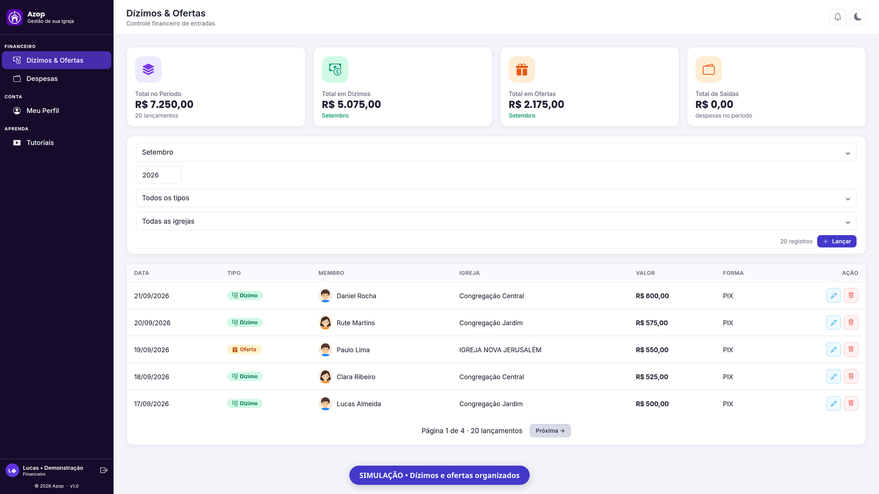Edit Paulo Lima's offering with pencil icon
The image size is (879, 494).
click(x=833, y=349)
